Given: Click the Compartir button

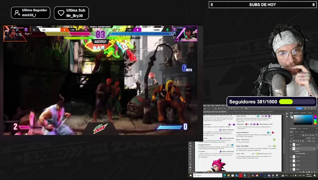Looking at the screenshot, I should pyautogui.click(x=299, y=108).
